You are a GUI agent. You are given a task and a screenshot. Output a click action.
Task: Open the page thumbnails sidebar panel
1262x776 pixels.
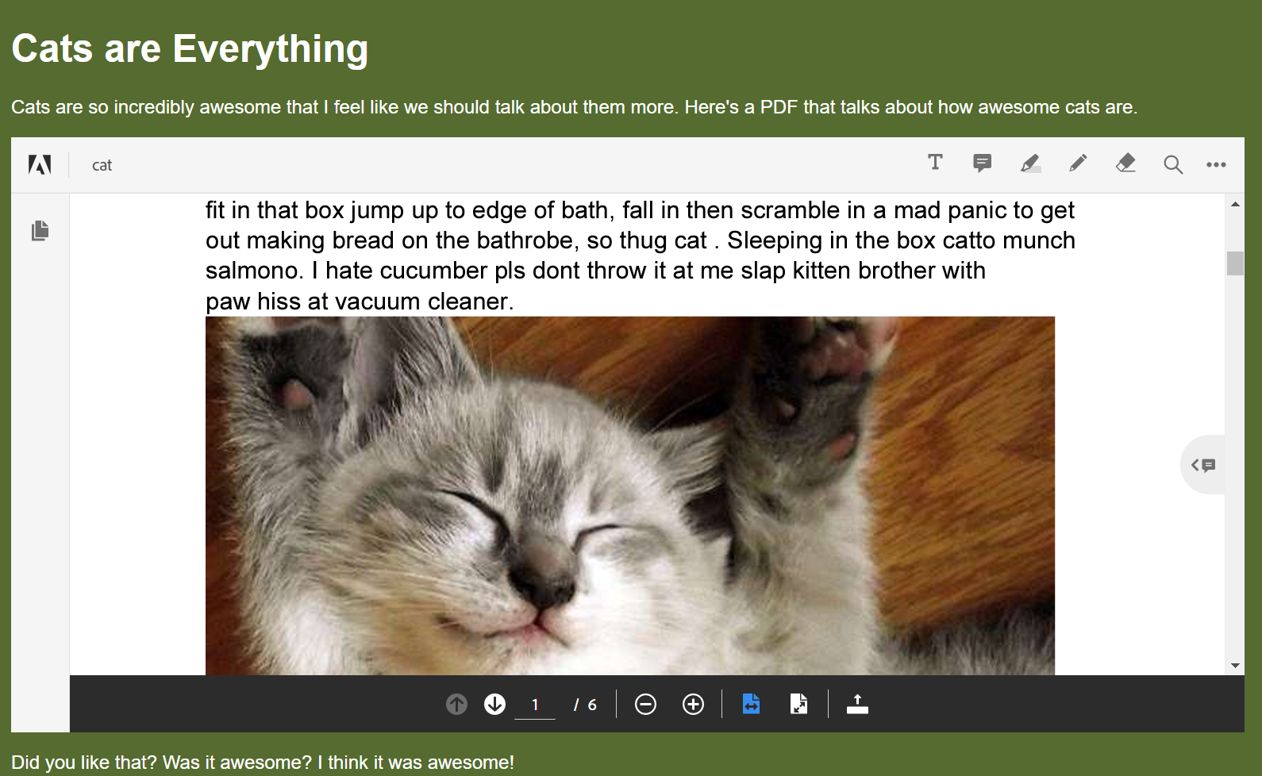click(x=40, y=231)
